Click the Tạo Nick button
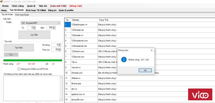The height and width of the screenshot is (103, 215). [x=19, y=47]
